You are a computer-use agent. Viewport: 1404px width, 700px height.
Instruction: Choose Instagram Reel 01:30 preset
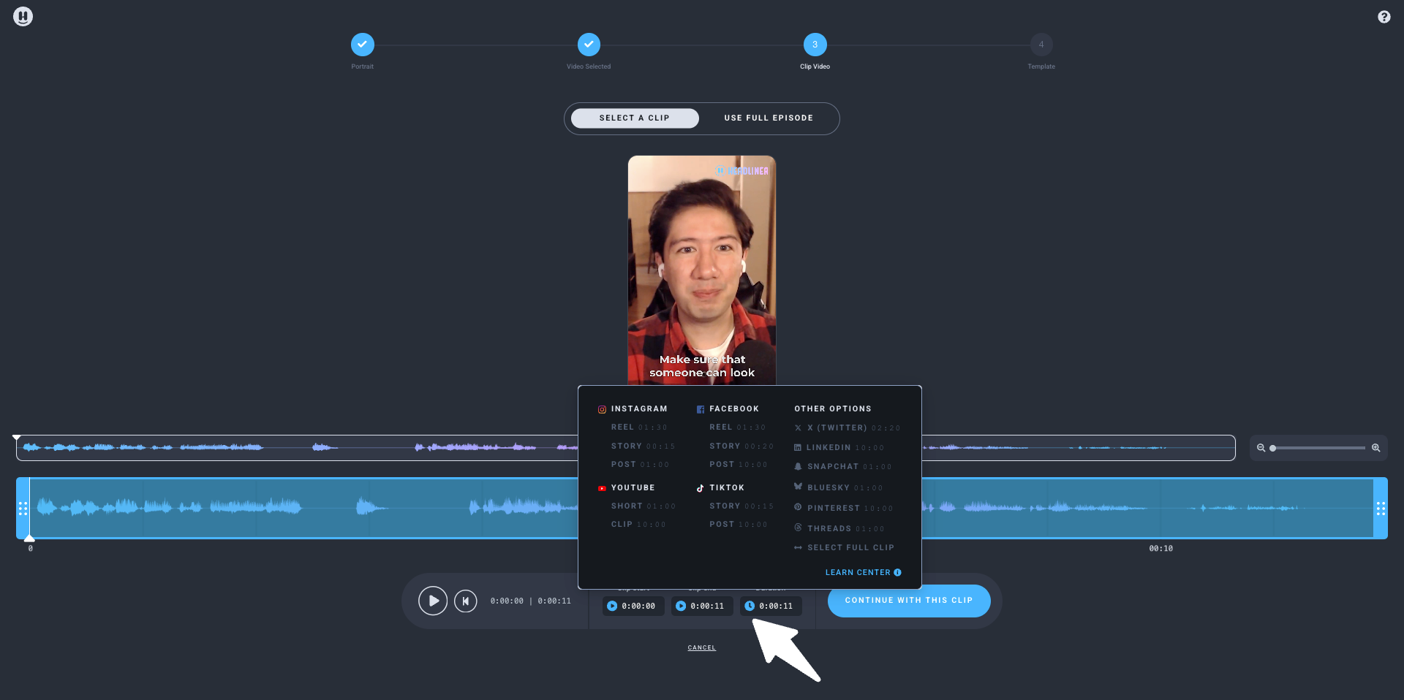638,427
